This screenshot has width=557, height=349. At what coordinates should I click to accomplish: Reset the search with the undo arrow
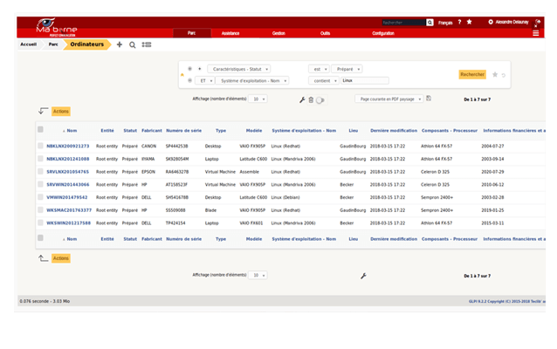(504, 75)
